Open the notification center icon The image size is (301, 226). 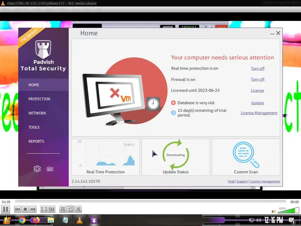click(x=292, y=220)
